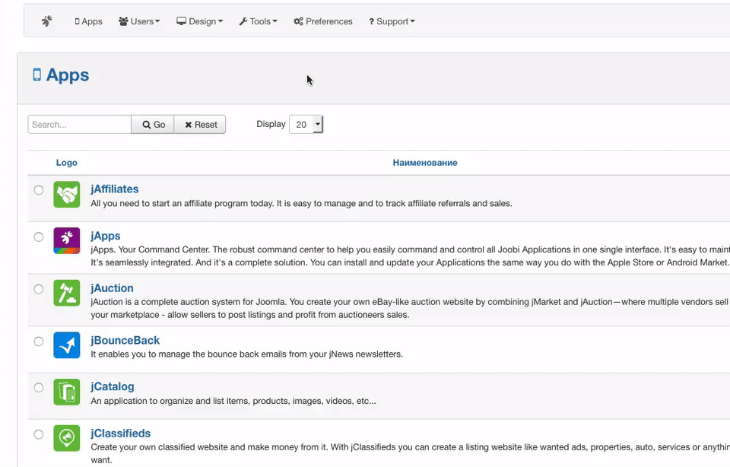Open the jApps purple logo icon

coord(67,240)
